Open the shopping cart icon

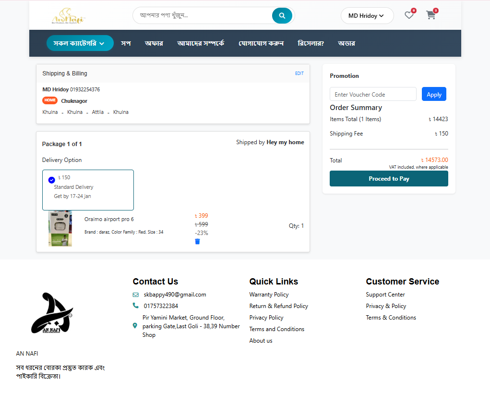[x=431, y=15]
